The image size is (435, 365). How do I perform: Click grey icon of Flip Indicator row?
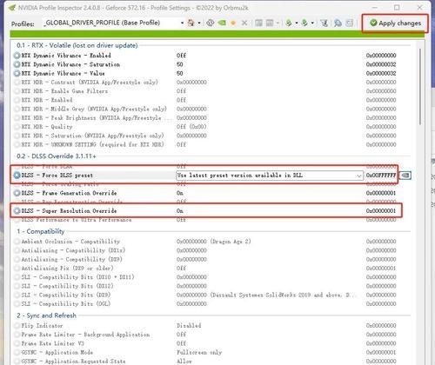click(x=17, y=326)
